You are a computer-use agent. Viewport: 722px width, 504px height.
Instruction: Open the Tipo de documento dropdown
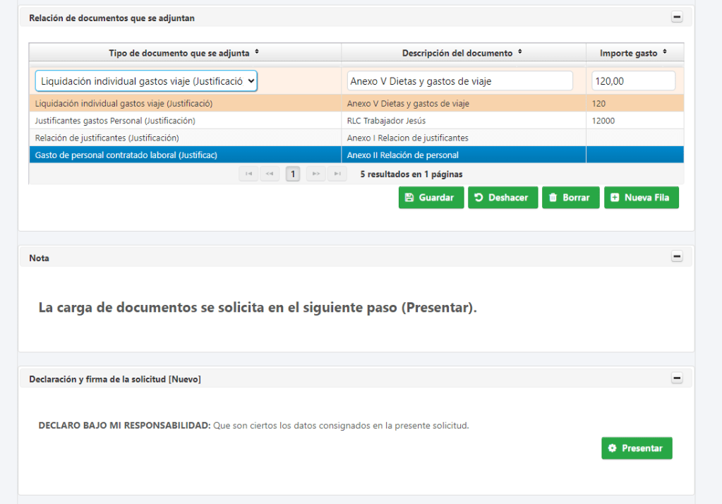tap(147, 81)
